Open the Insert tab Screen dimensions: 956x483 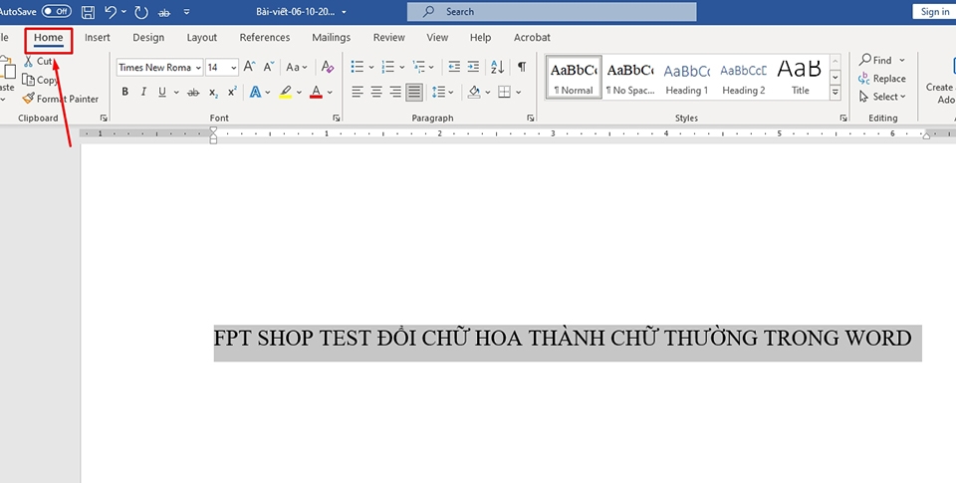click(98, 37)
